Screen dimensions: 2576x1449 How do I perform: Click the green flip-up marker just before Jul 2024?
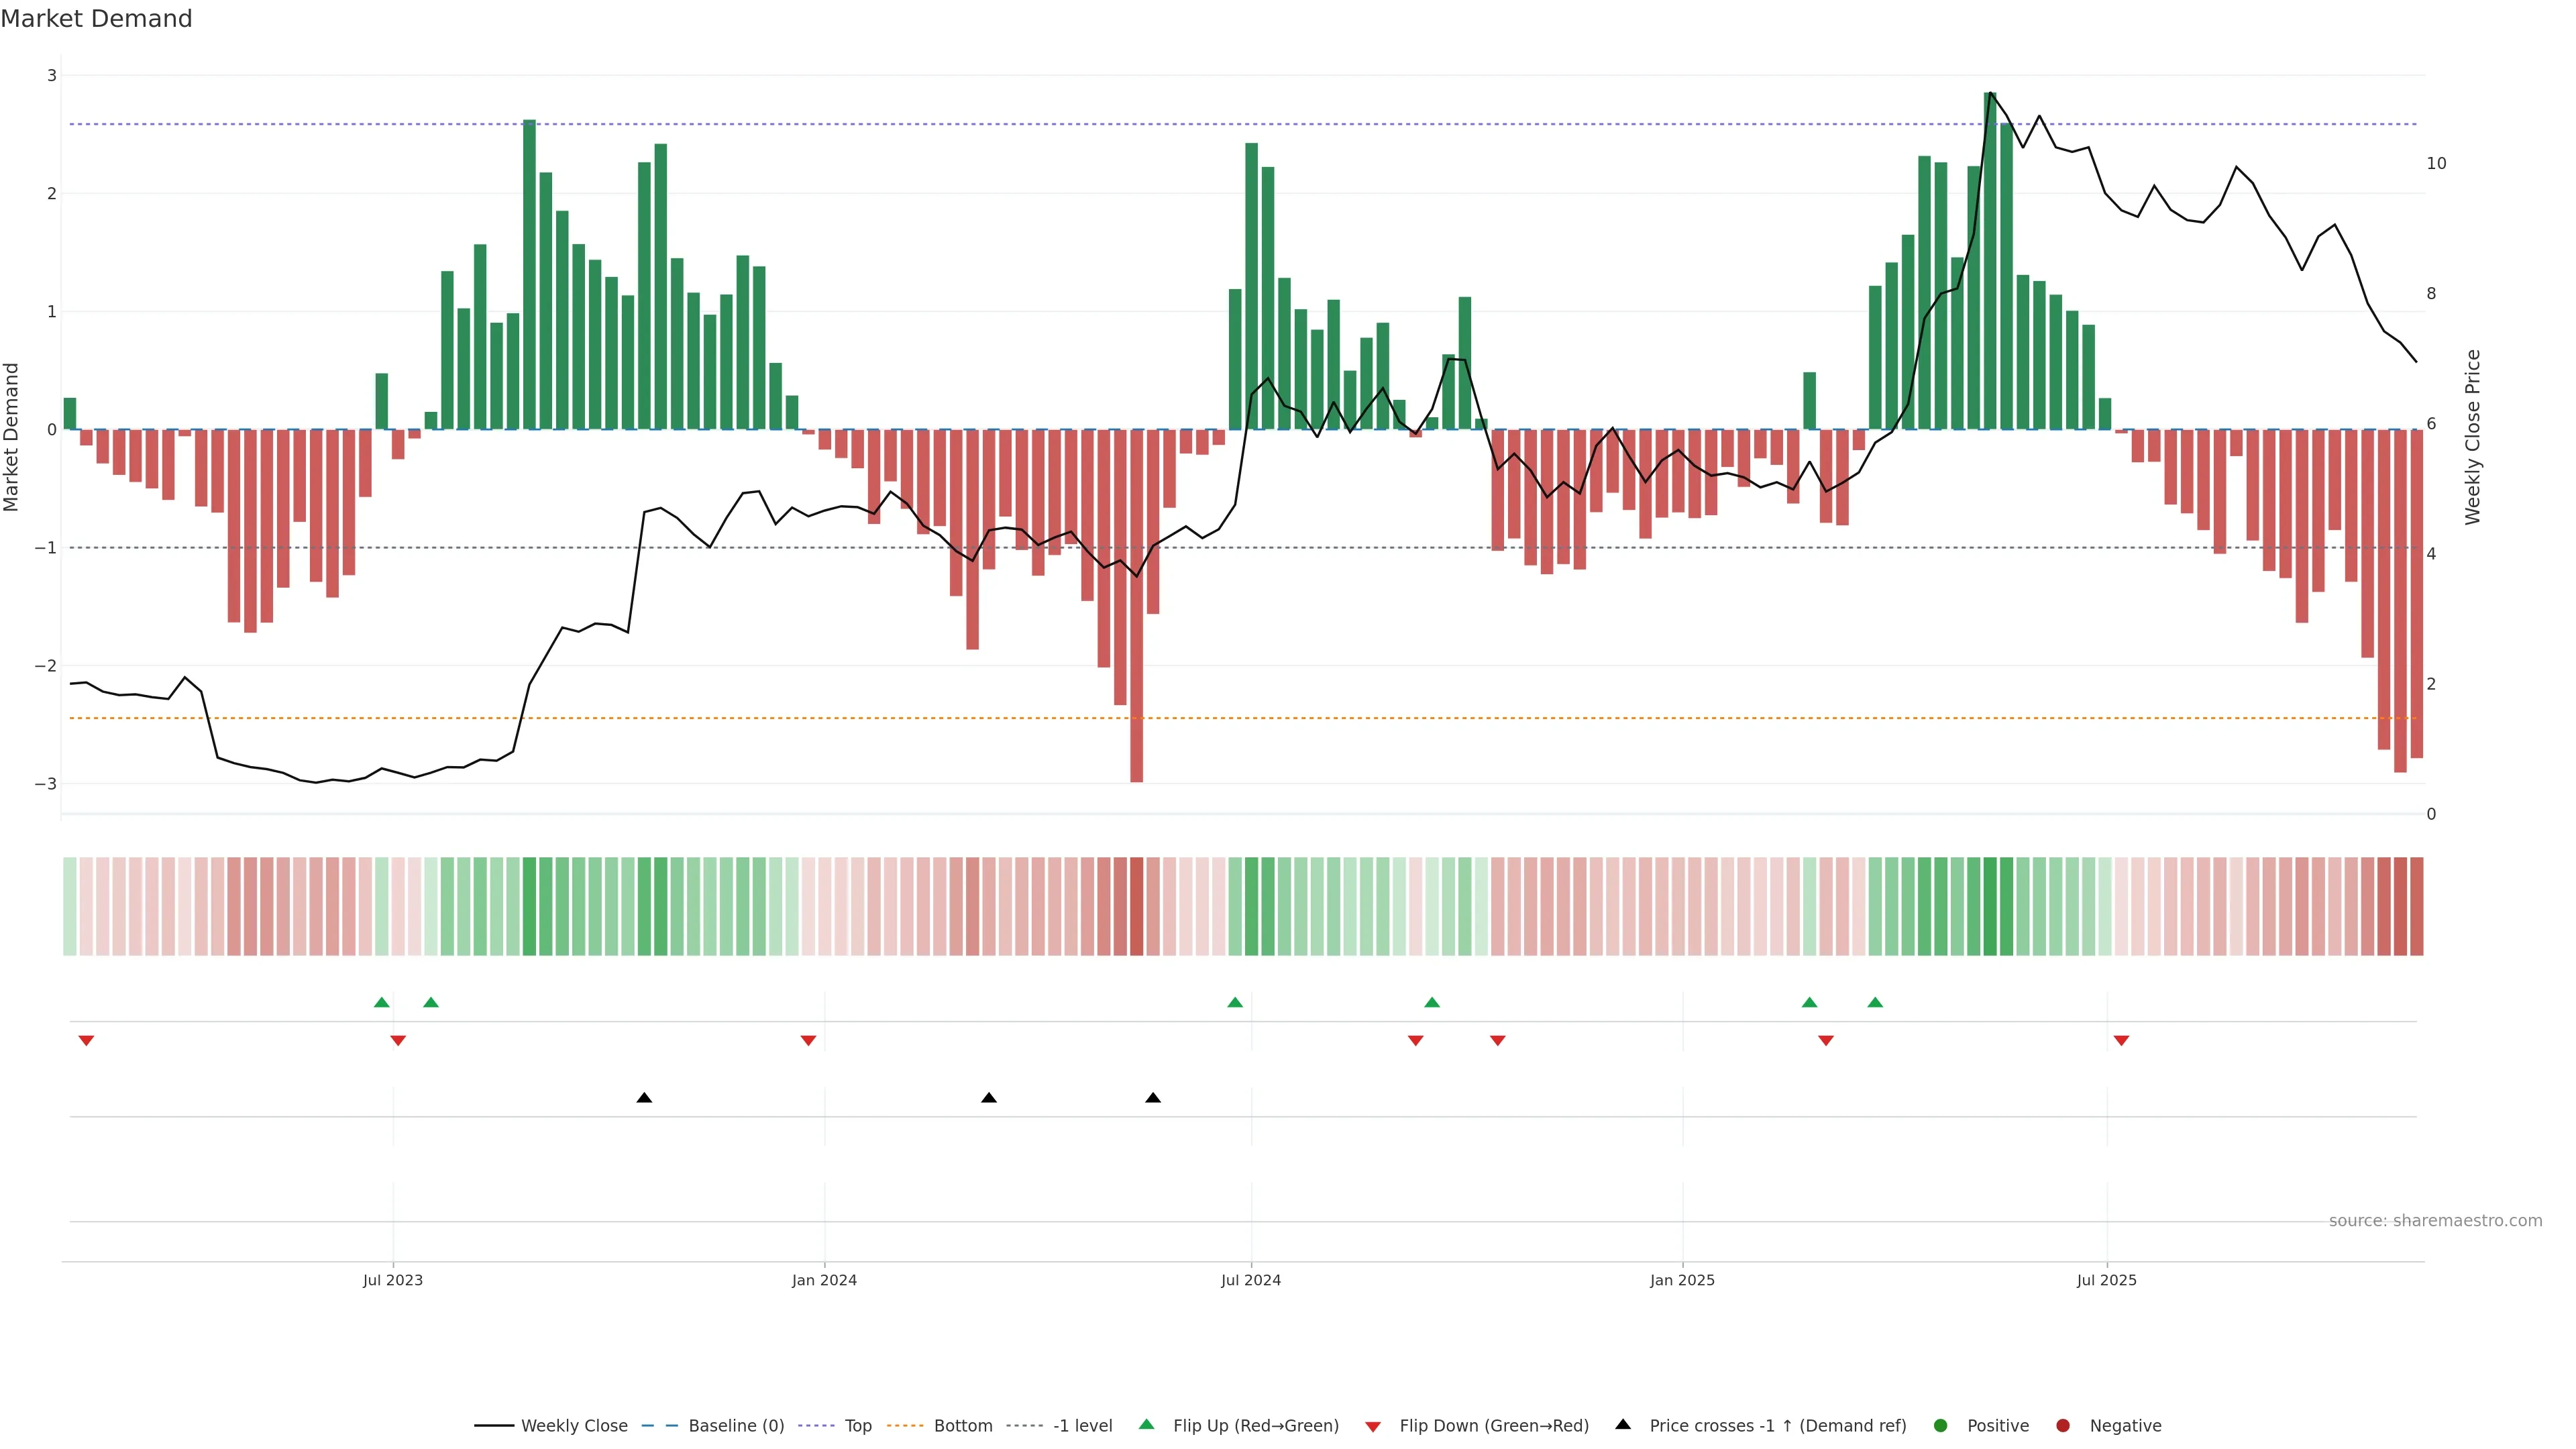coord(1235,1002)
